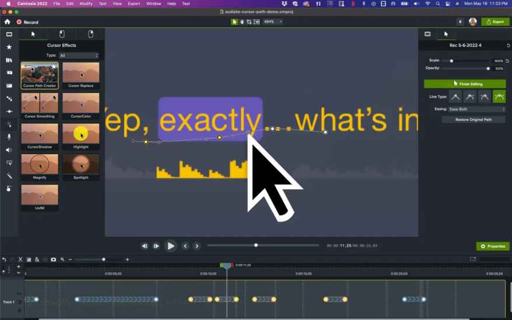Open the Easing dropdown set to Ease Both
Image resolution: width=512 pixels, height=320 pixels.
click(476, 109)
